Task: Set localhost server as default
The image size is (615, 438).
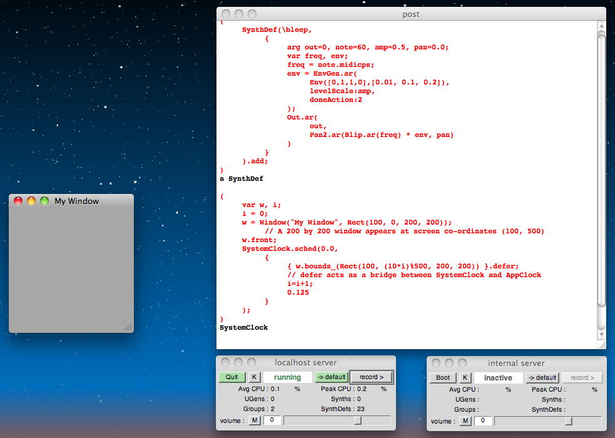Action: 331,377
